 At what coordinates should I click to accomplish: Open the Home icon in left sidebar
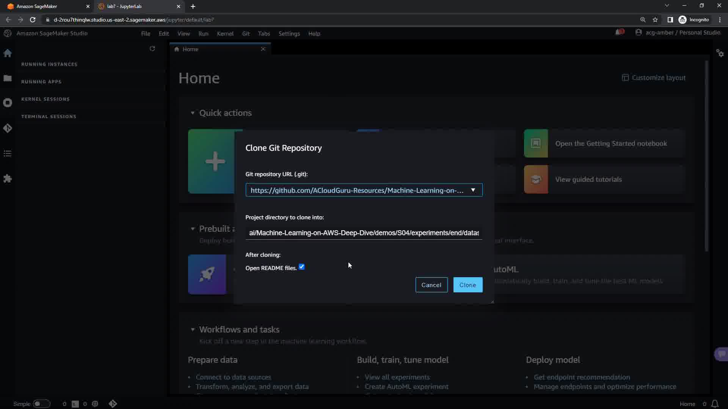[8, 53]
